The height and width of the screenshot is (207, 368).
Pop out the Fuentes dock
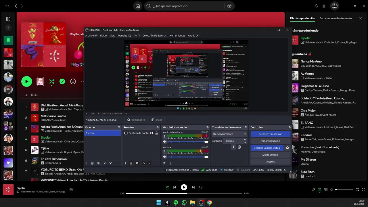click(x=158, y=127)
